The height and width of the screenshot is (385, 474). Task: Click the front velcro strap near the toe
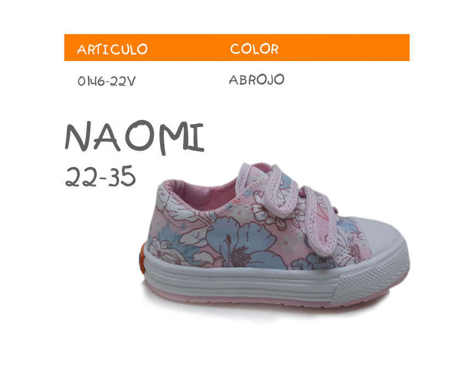pyautogui.click(x=319, y=221)
